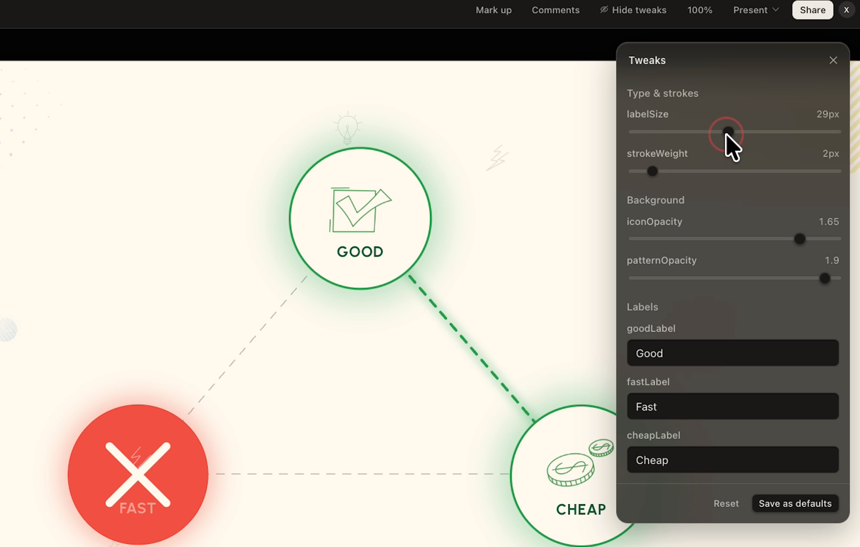Open the X user avatar menu
860x547 pixels.
846,10
